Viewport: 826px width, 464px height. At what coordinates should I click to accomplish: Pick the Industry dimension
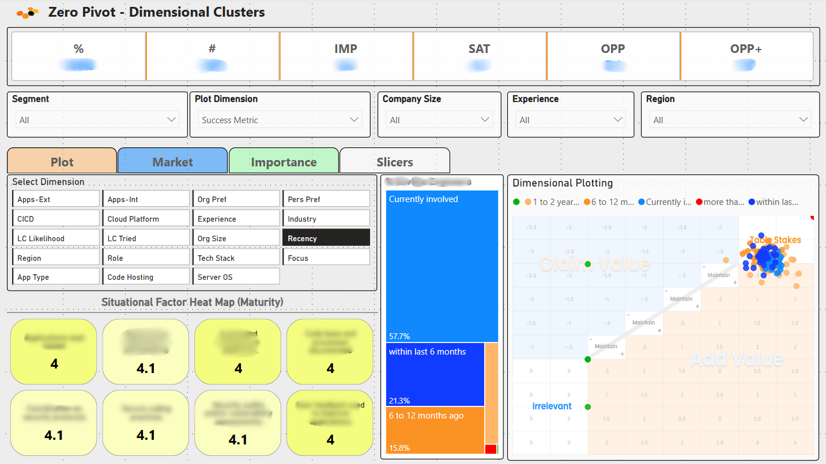coord(326,219)
